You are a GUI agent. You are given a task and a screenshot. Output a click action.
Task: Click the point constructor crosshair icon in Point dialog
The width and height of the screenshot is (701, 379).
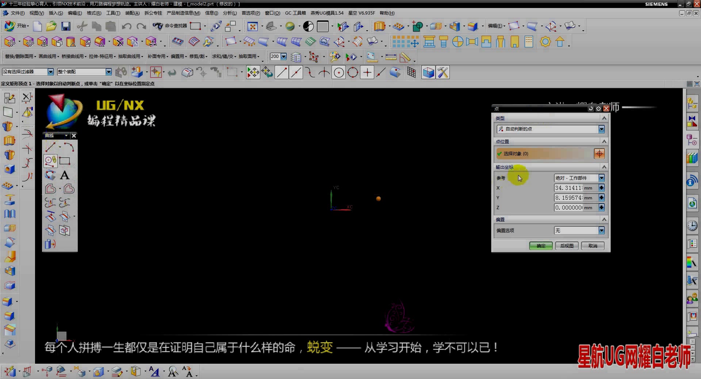pos(599,153)
